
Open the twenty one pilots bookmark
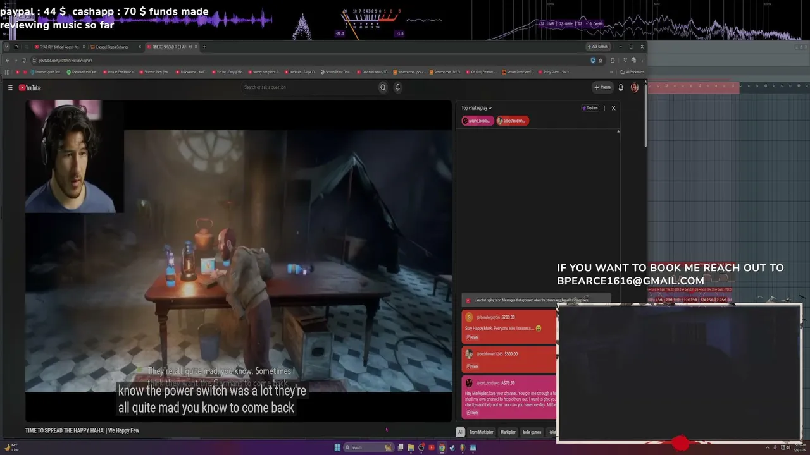click(x=265, y=72)
